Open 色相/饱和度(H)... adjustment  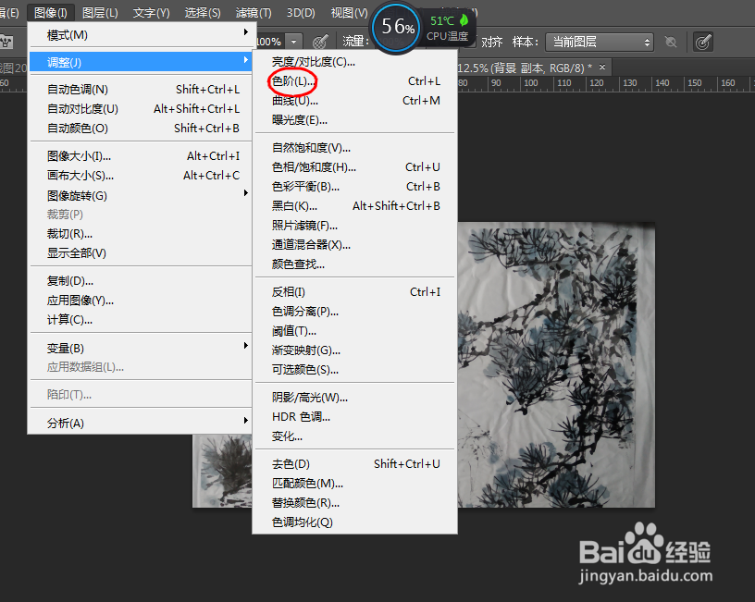tap(355, 167)
